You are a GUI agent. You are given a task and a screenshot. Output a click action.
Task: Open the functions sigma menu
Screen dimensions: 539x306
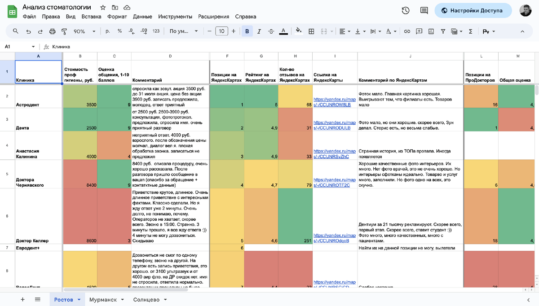click(x=471, y=31)
